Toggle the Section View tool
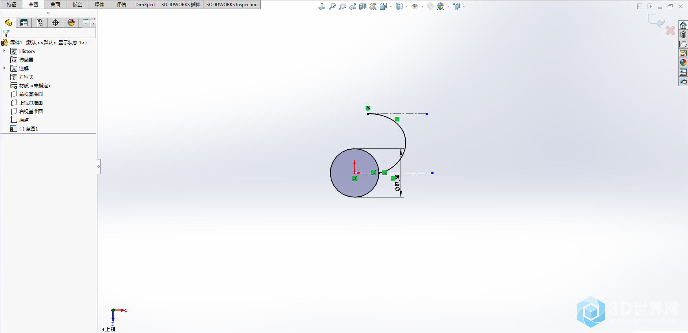The height and width of the screenshot is (333, 688). coord(363,6)
